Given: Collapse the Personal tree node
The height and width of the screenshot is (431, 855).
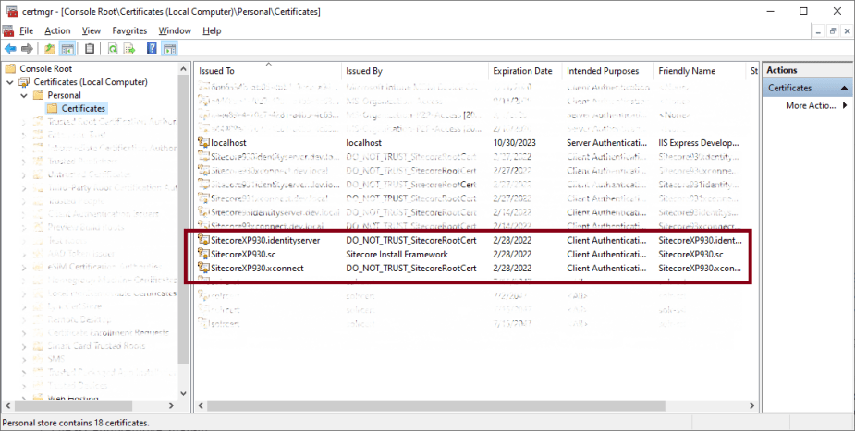Looking at the screenshot, I should 24,95.
